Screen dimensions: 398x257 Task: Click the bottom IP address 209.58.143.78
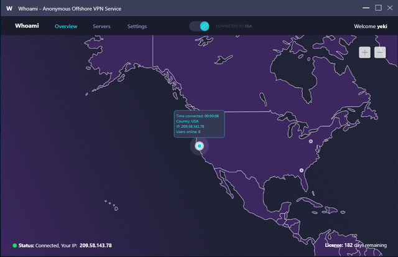pyautogui.click(x=96, y=246)
